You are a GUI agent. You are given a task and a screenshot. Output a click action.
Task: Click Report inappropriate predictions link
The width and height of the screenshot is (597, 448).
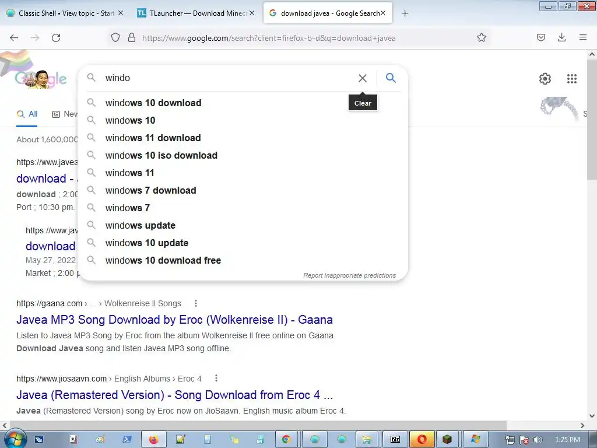(350, 275)
